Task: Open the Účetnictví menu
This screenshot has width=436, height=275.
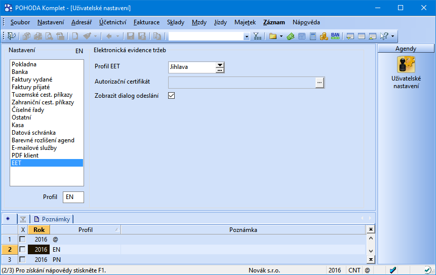Action: (x=112, y=22)
